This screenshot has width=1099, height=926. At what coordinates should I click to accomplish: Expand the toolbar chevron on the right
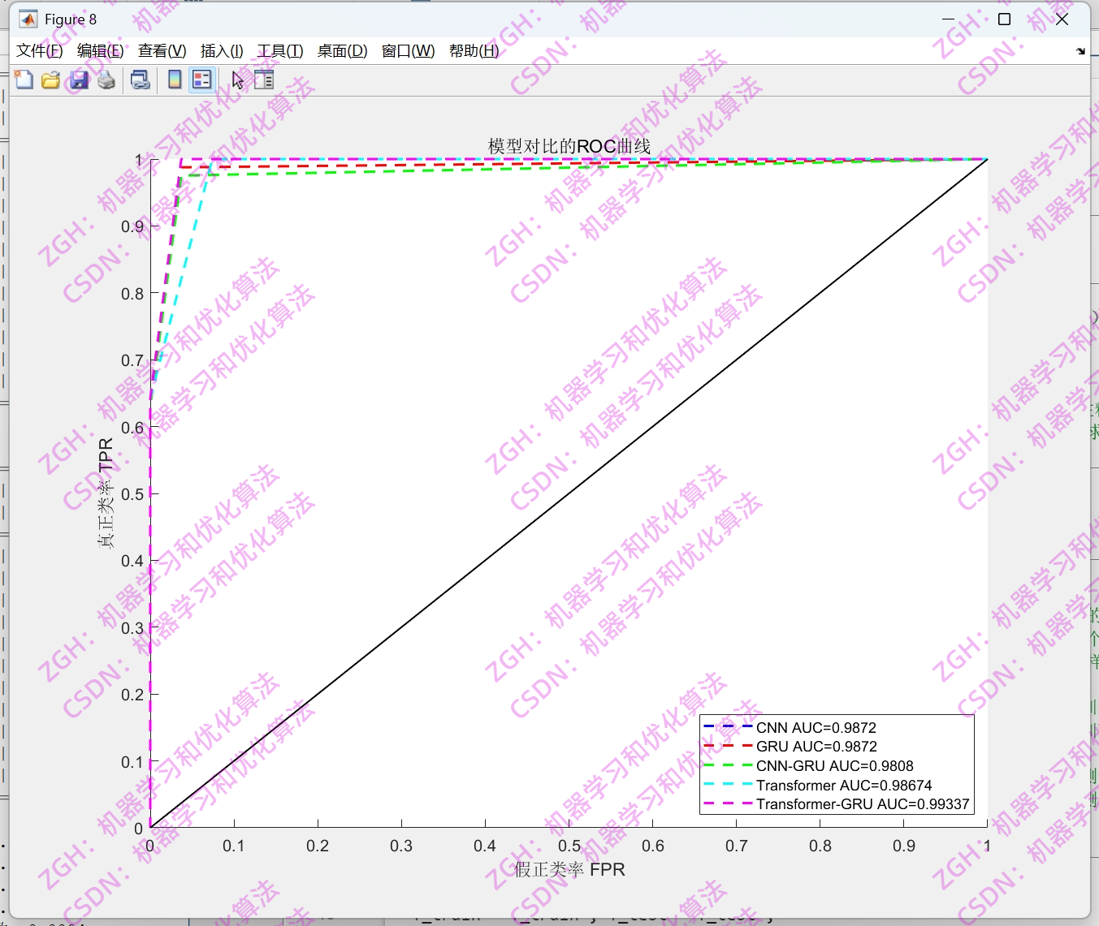1080,50
